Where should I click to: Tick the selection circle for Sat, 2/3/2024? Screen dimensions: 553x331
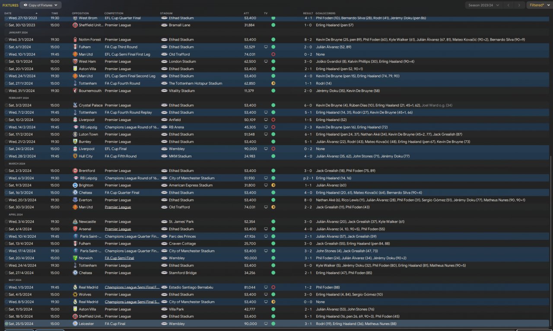(x=6, y=171)
